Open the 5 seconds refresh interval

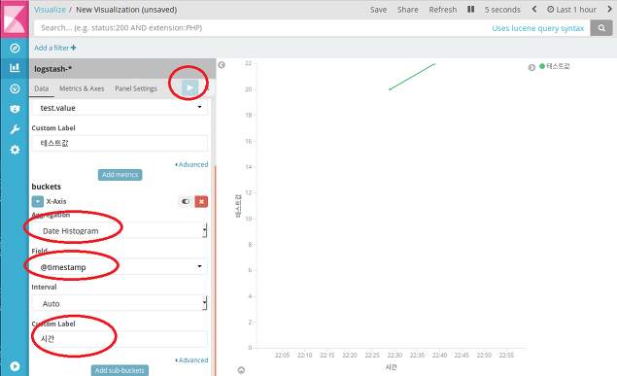(x=502, y=10)
